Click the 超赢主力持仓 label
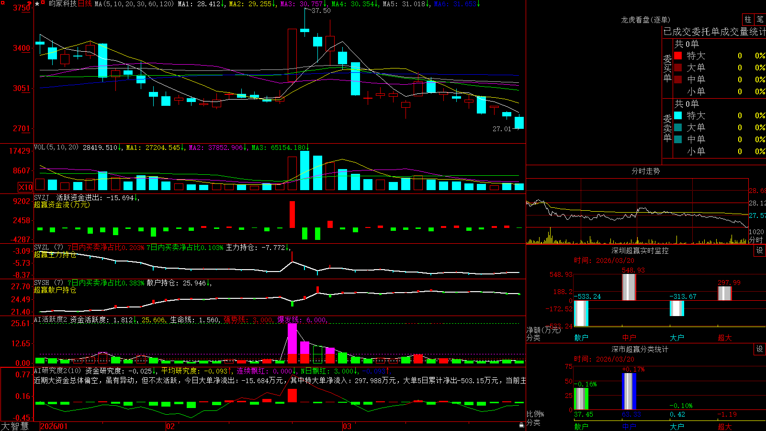766x431 pixels. (55, 254)
